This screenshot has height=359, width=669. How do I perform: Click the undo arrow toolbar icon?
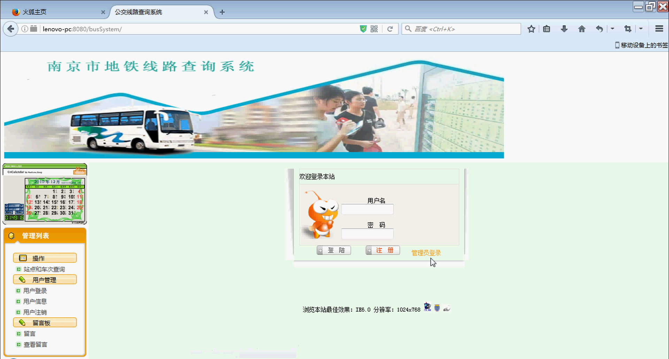point(599,29)
